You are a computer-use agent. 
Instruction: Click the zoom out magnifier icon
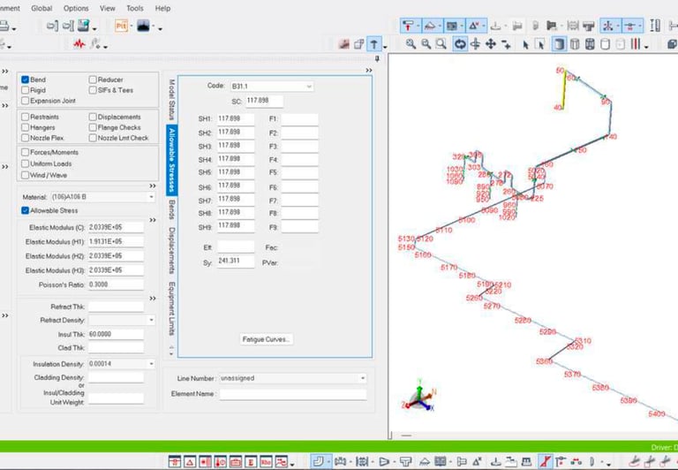click(426, 43)
